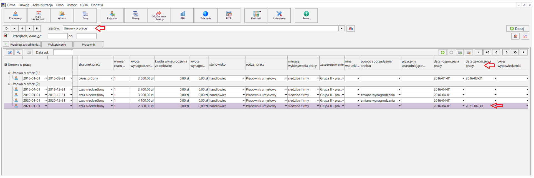This screenshot has height=178, width=534.
Task: Open the Okresy toolbar module
Action: 136,15
